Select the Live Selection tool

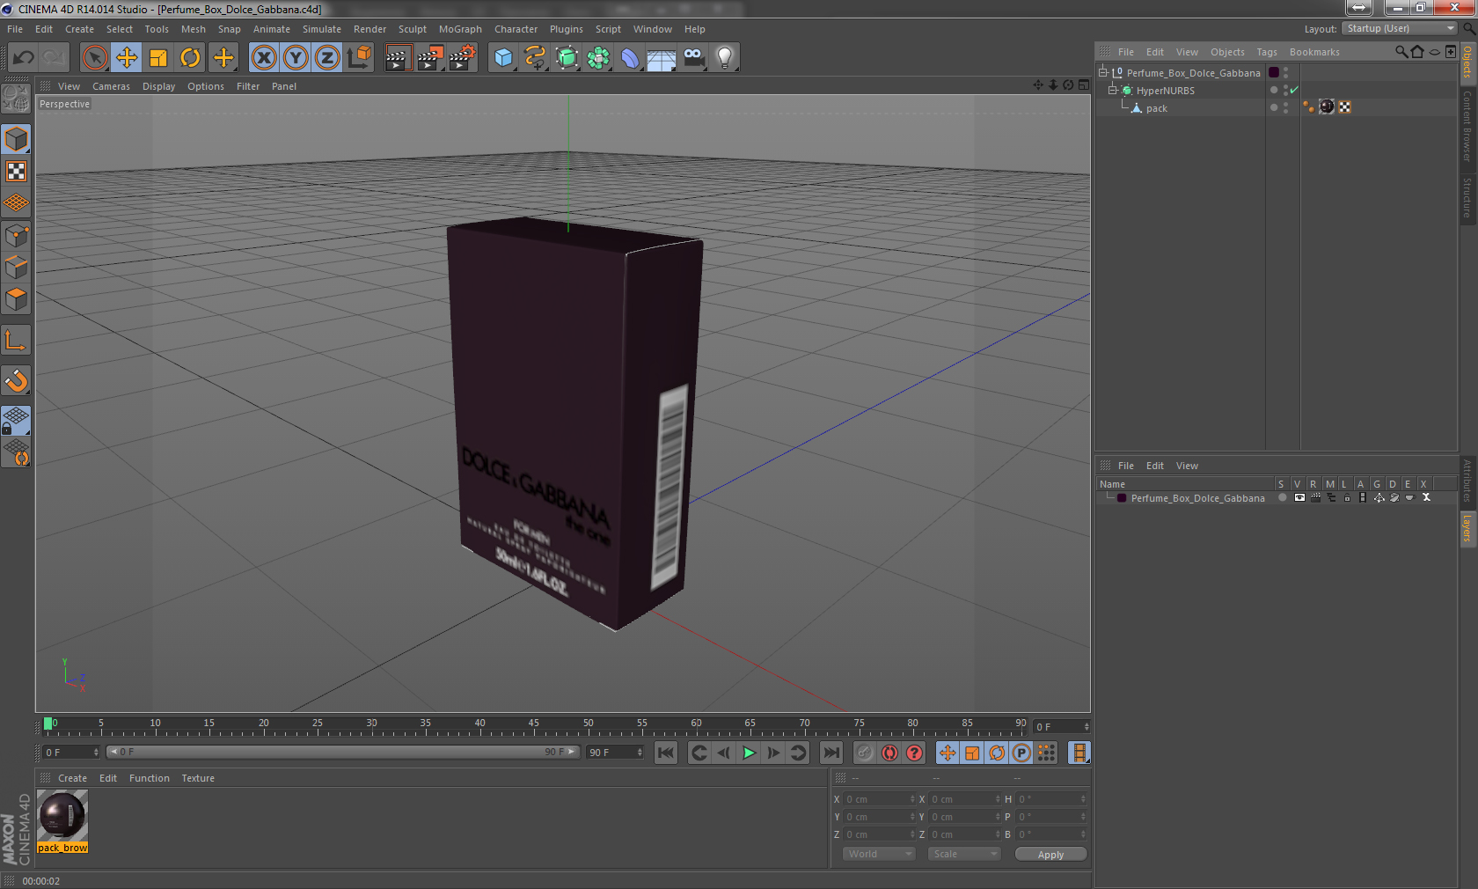pyautogui.click(x=94, y=58)
